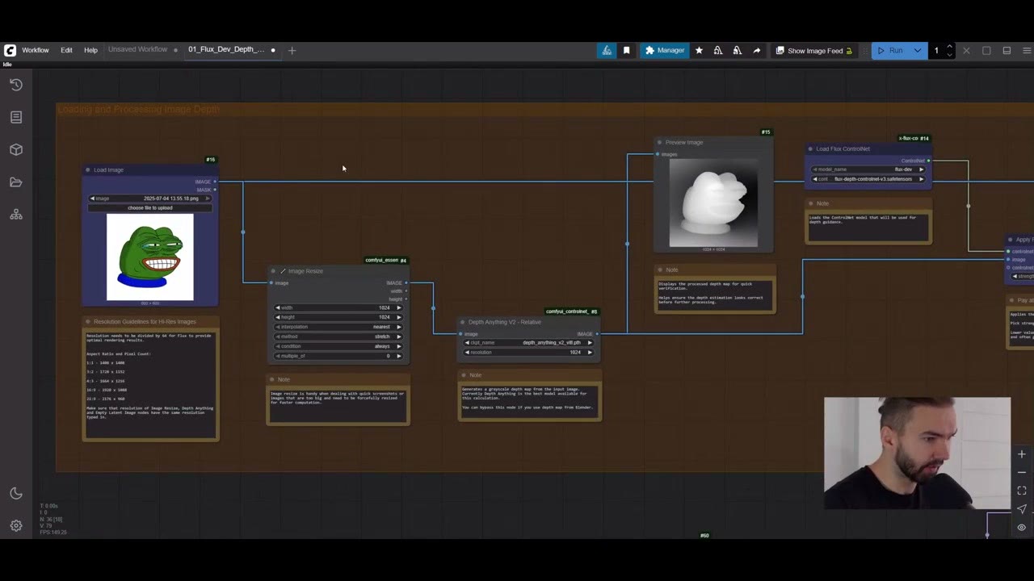Open the hamburger menu icon top right
This screenshot has height=581, width=1034.
(x=1027, y=50)
